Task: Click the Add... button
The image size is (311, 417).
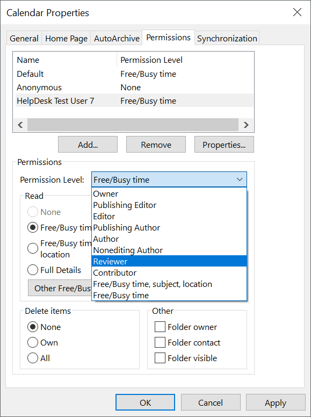Action: coord(88,145)
